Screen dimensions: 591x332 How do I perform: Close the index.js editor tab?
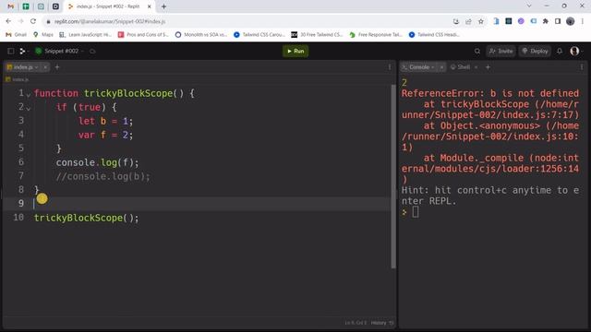(x=45, y=67)
